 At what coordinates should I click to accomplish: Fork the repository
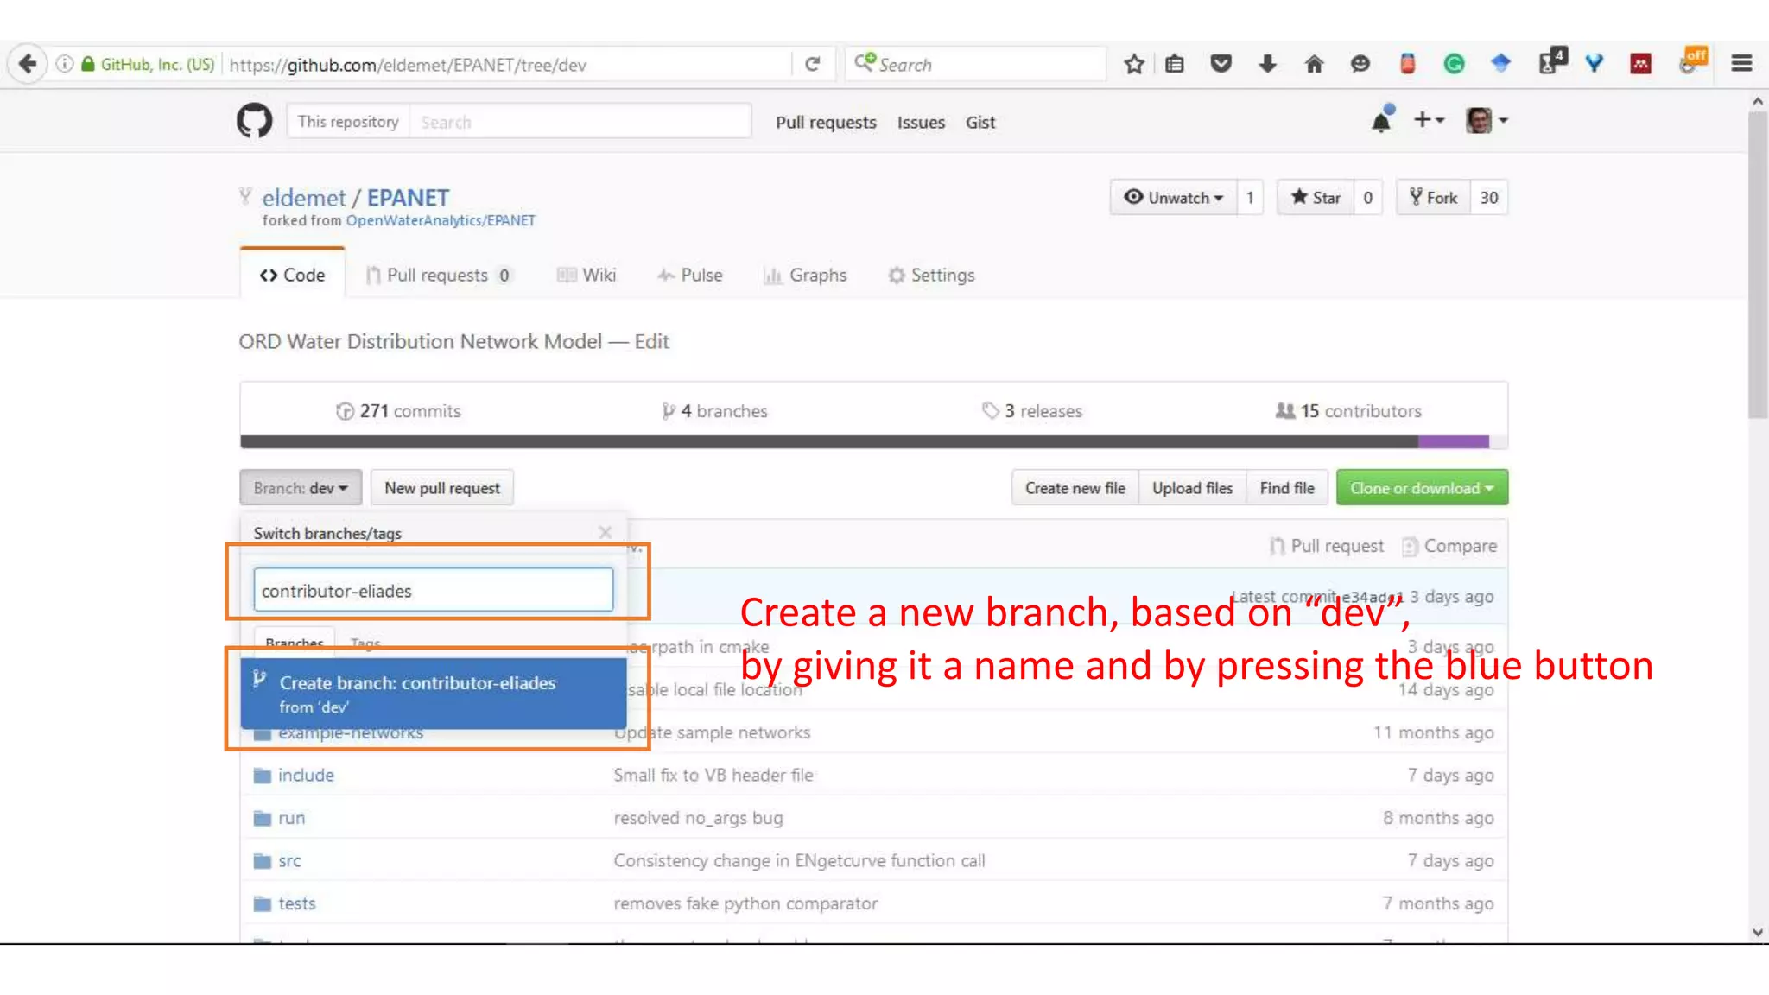tap(1433, 197)
